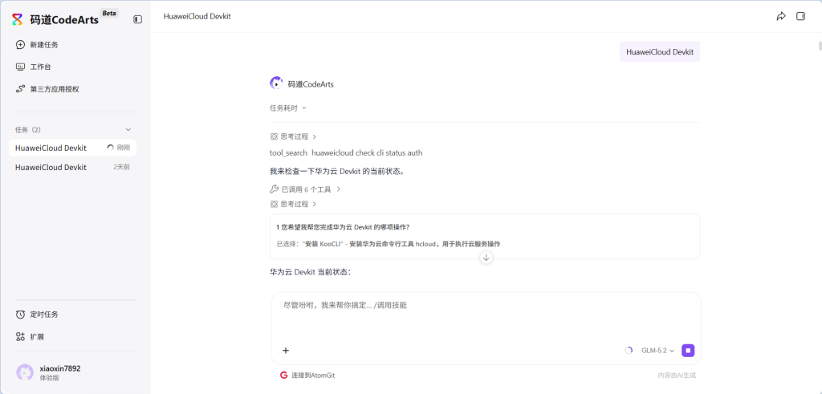Click the 新建任务 plus circle icon
The image size is (822, 394).
[20, 45]
